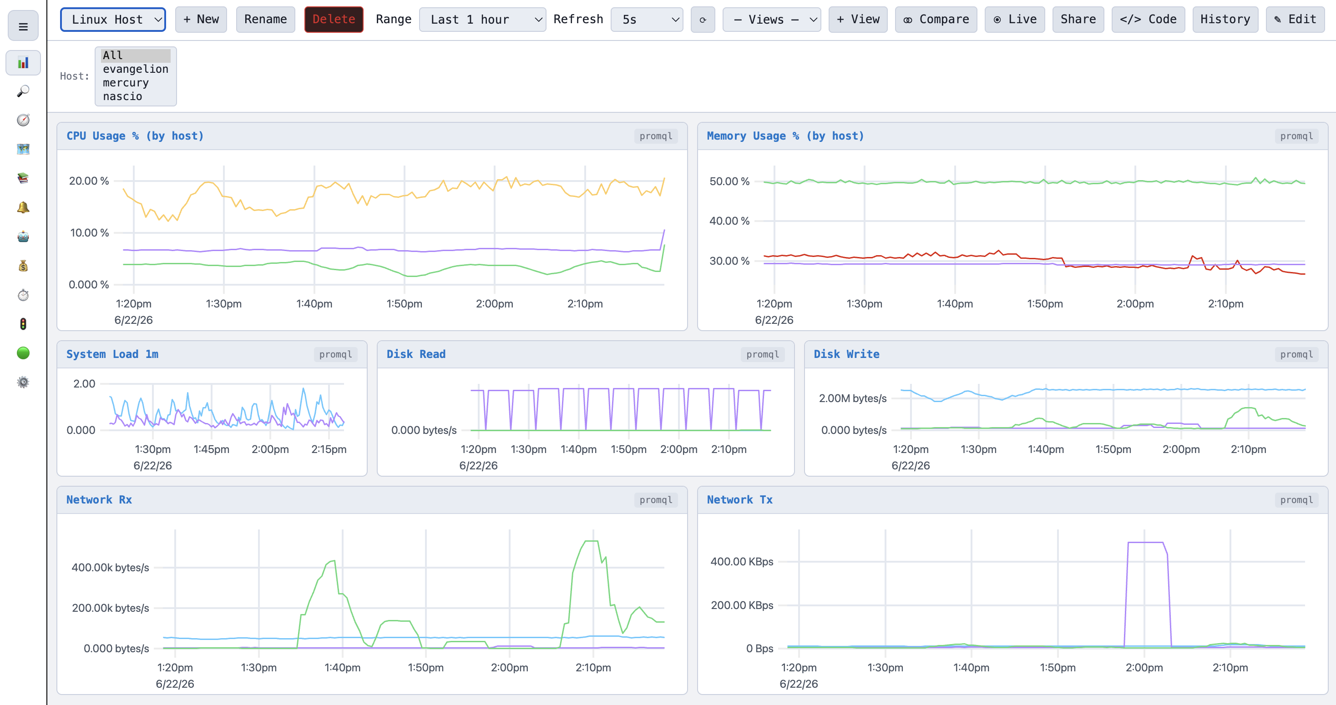This screenshot has height=705, width=1336.
Task: Open the bar chart dashboards icon
Action: pos(23,63)
